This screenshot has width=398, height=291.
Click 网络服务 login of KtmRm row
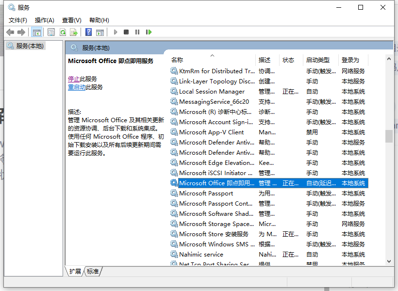[353, 71]
